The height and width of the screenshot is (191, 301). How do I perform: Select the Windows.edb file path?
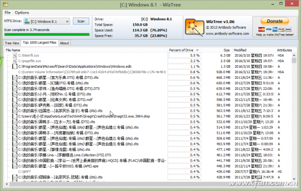(x=75, y=67)
